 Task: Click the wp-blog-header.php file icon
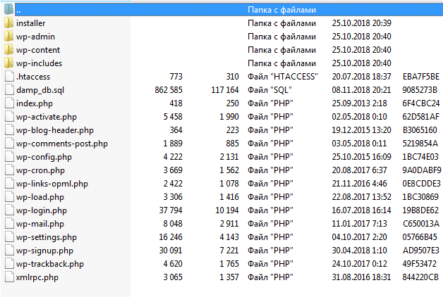9,130
